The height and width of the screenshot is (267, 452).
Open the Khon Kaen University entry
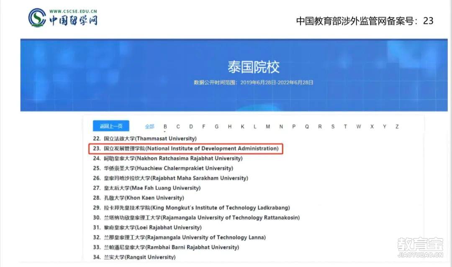(139, 198)
